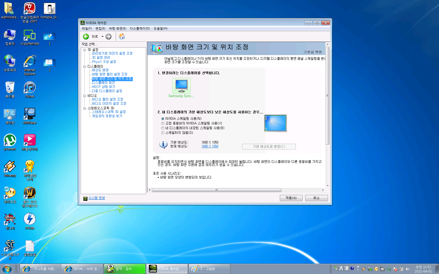439x274 pixels.
Task: Click the 기본 해상도로 변경(C) button
Action: (x=269, y=147)
